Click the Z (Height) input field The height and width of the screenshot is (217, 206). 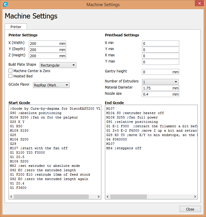[47, 56]
